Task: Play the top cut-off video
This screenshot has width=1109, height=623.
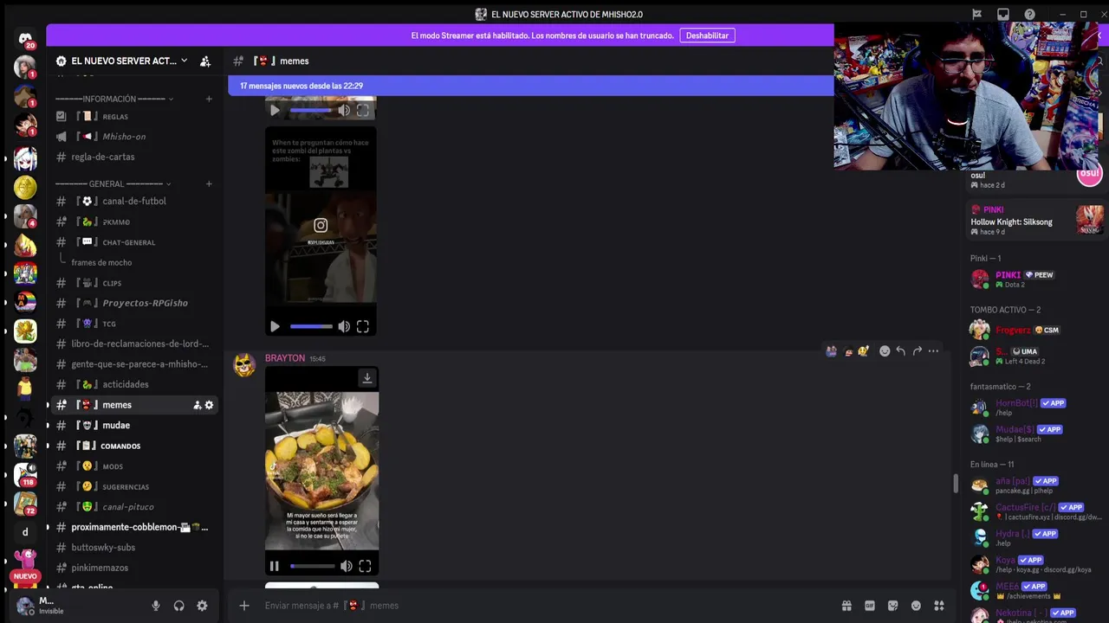Action: (x=275, y=110)
